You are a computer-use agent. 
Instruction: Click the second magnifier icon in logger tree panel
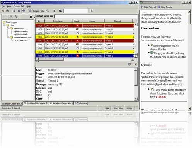(x=16, y=17)
